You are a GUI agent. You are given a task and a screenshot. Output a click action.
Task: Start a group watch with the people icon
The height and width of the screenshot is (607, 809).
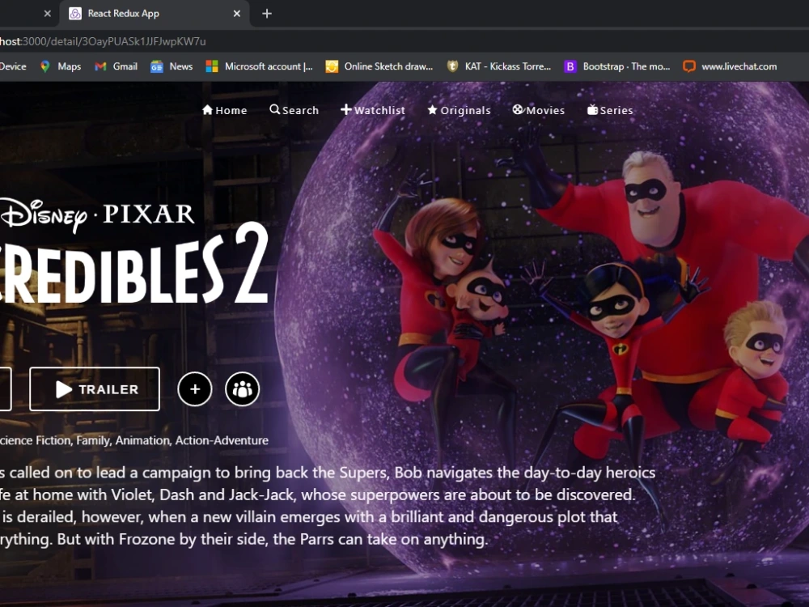pos(242,389)
